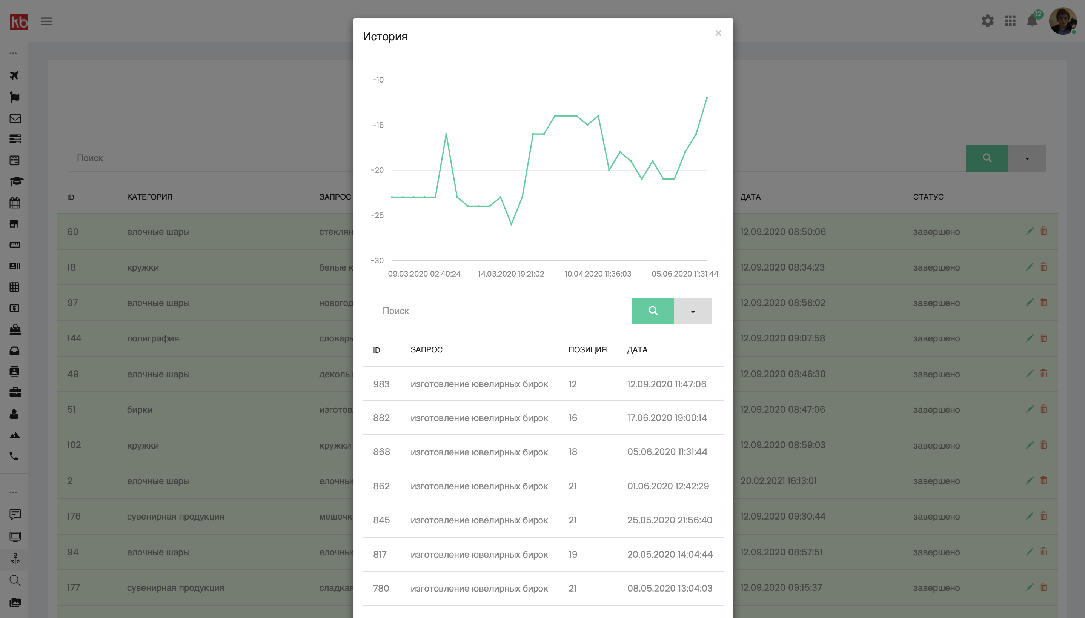Click the phone icon in sidebar
Screen dimensions: 1085x618
[x=14, y=456]
